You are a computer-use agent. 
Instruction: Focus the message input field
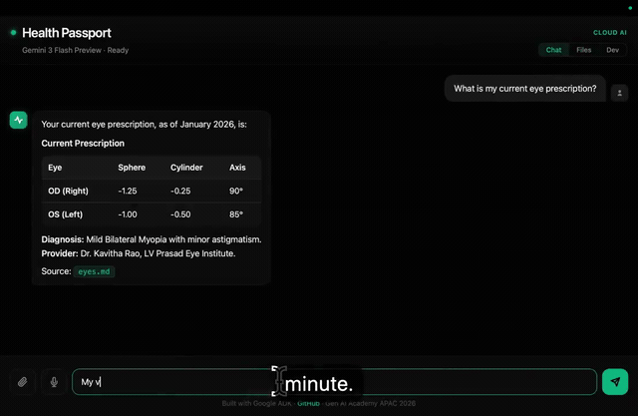pyautogui.click(x=335, y=382)
